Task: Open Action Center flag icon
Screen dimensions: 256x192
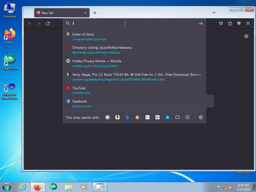Action: coord(218,187)
